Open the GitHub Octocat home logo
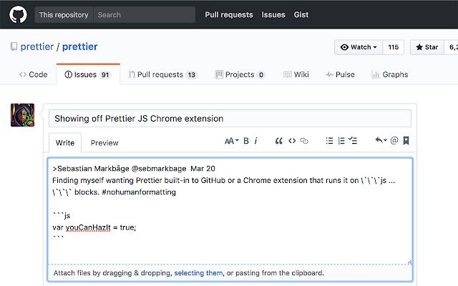 pos(18,14)
